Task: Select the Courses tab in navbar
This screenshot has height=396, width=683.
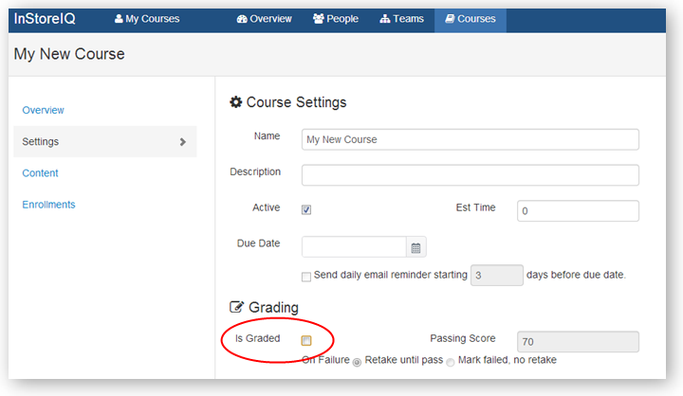Action: pos(471,19)
